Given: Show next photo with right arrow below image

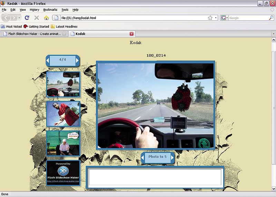Looking at the screenshot, I should [172, 157].
